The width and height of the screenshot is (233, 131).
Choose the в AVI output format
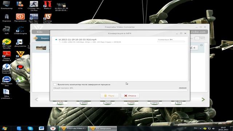(x=60, y=103)
